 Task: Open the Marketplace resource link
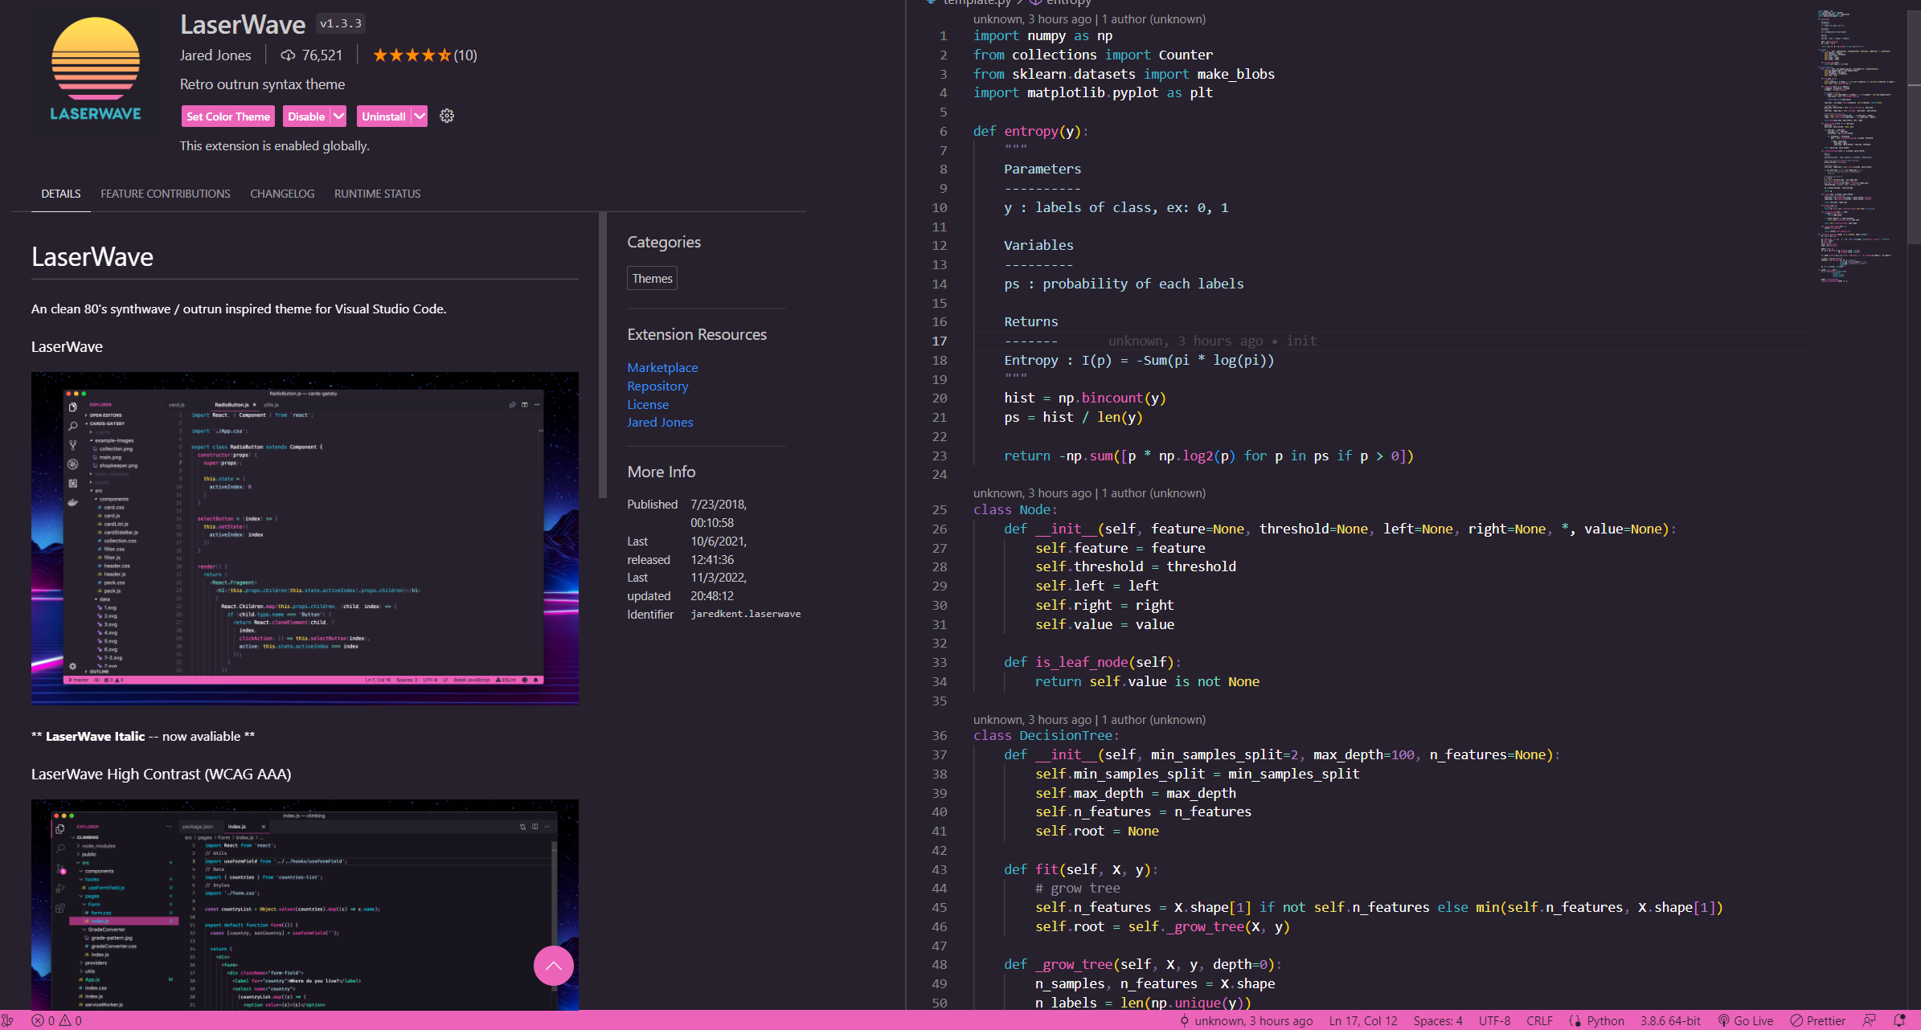pos(662,367)
